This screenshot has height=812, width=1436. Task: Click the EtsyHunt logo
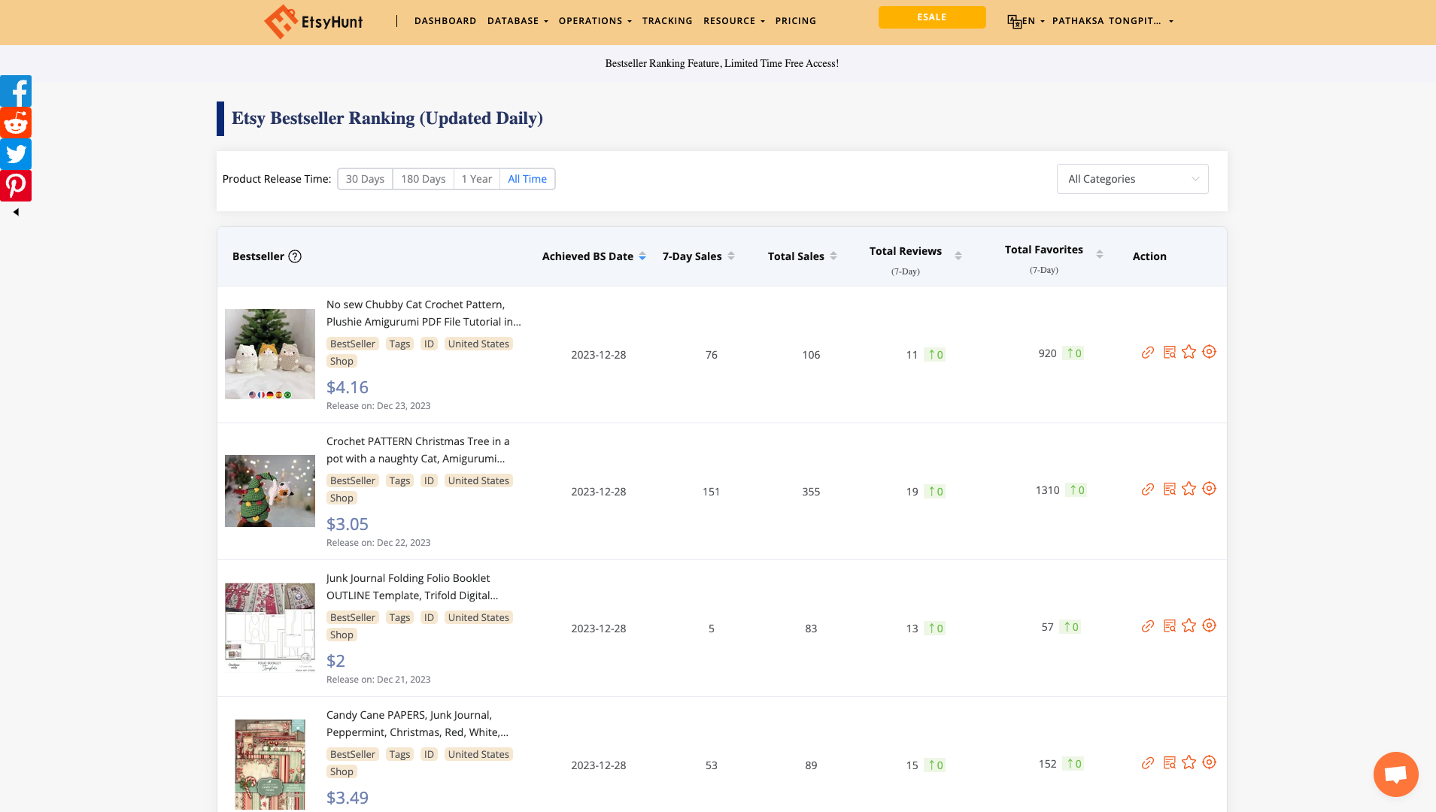(x=313, y=22)
